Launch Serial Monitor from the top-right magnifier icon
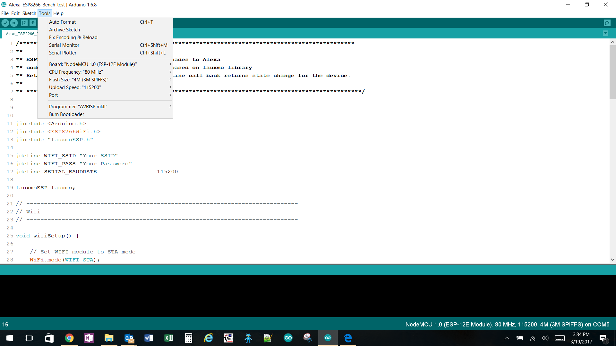 pos(607,23)
